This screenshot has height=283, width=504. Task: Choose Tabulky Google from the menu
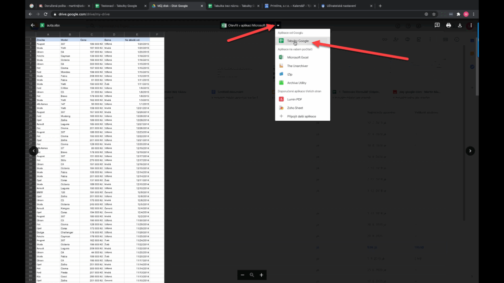298,41
